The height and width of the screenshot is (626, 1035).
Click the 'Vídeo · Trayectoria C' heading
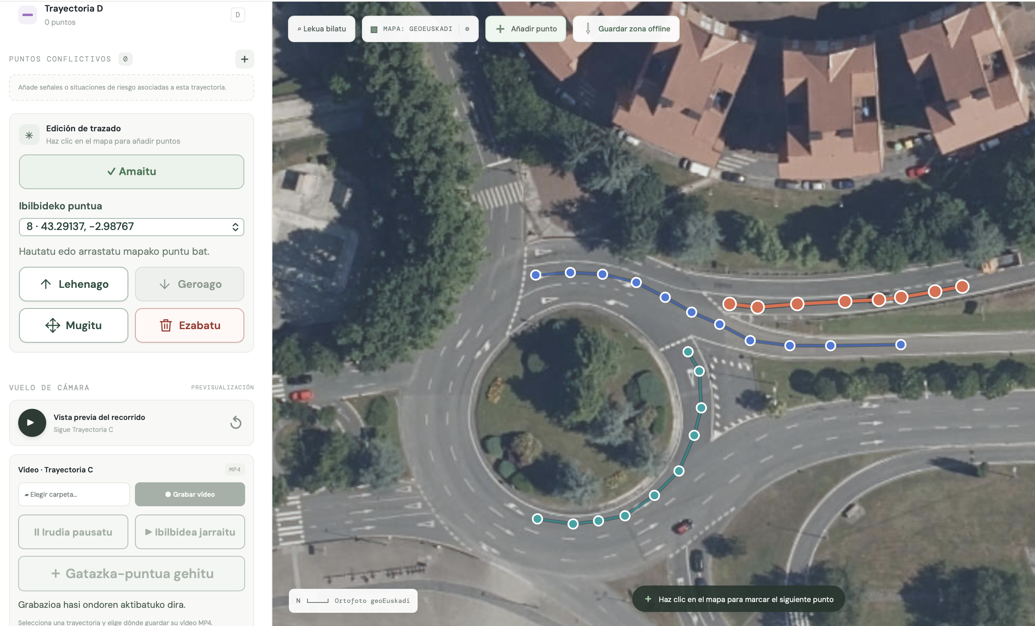tap(55, 469)
